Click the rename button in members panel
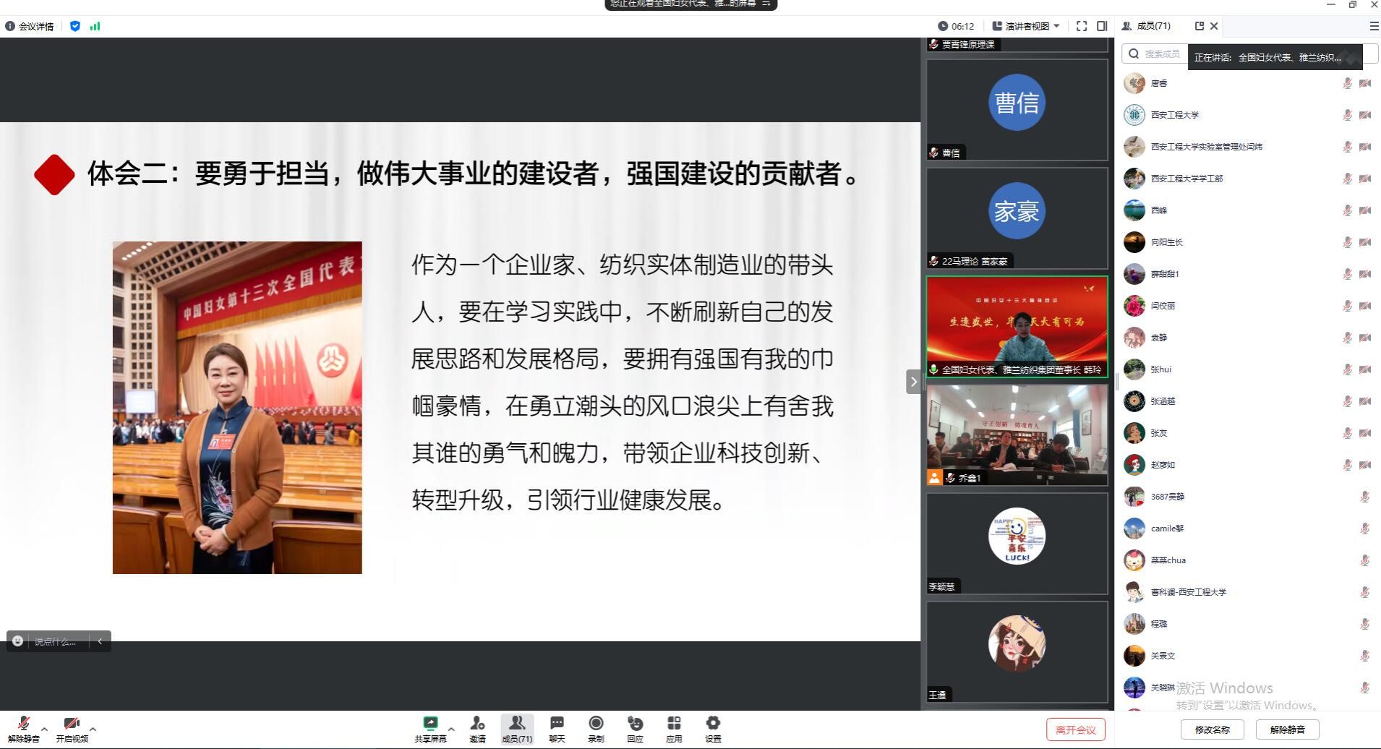Screen dimensions: 1381x749 point(1212,729)
